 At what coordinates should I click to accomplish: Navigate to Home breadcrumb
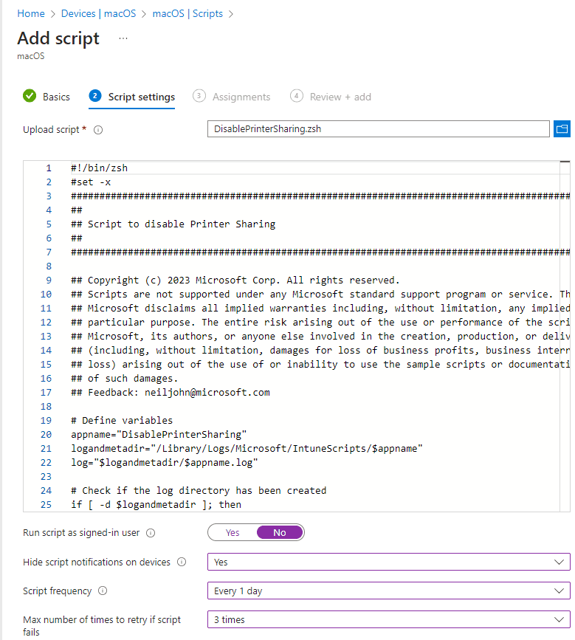(x=31, y=13)
